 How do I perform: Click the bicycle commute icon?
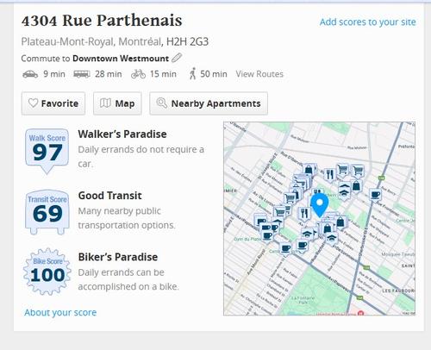pos(138,74)
